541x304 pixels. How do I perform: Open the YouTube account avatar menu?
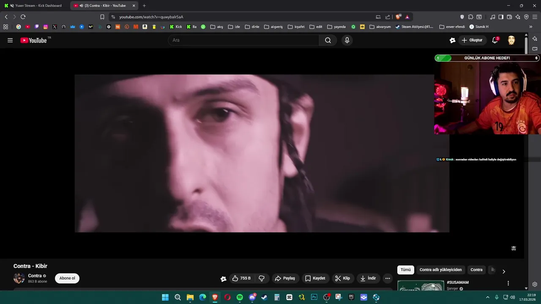511,40
